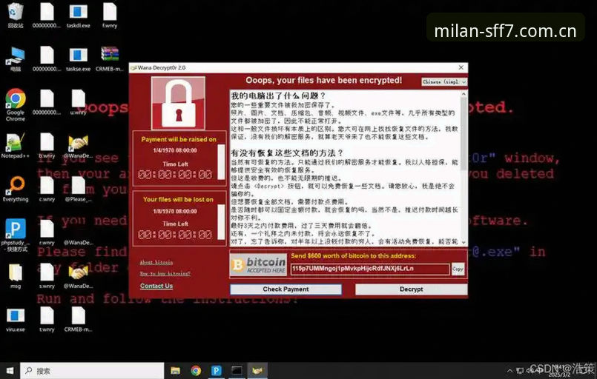Click the bitcoin address text field
This screenshot has height=379, width=597.
[370, 269]
